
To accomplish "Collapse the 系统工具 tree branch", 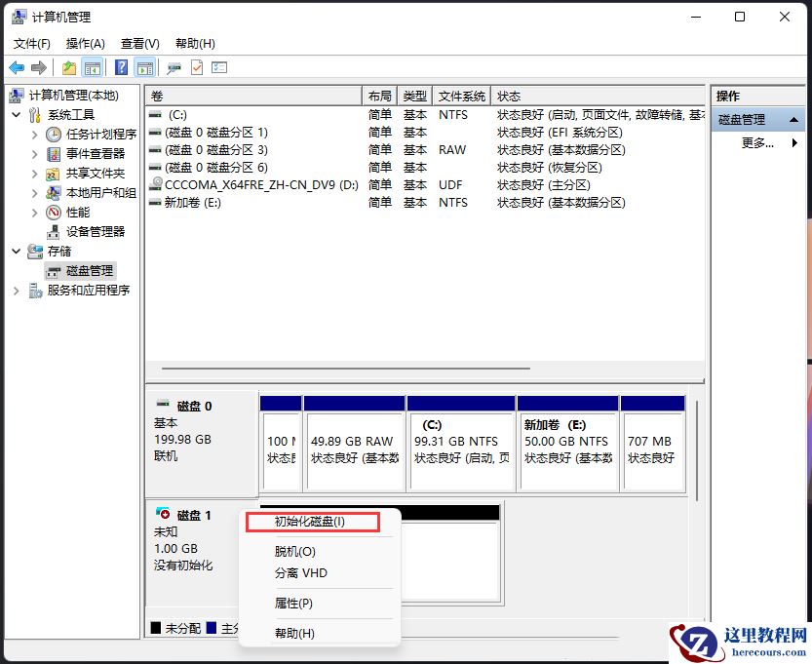I will tap(15, 114).
